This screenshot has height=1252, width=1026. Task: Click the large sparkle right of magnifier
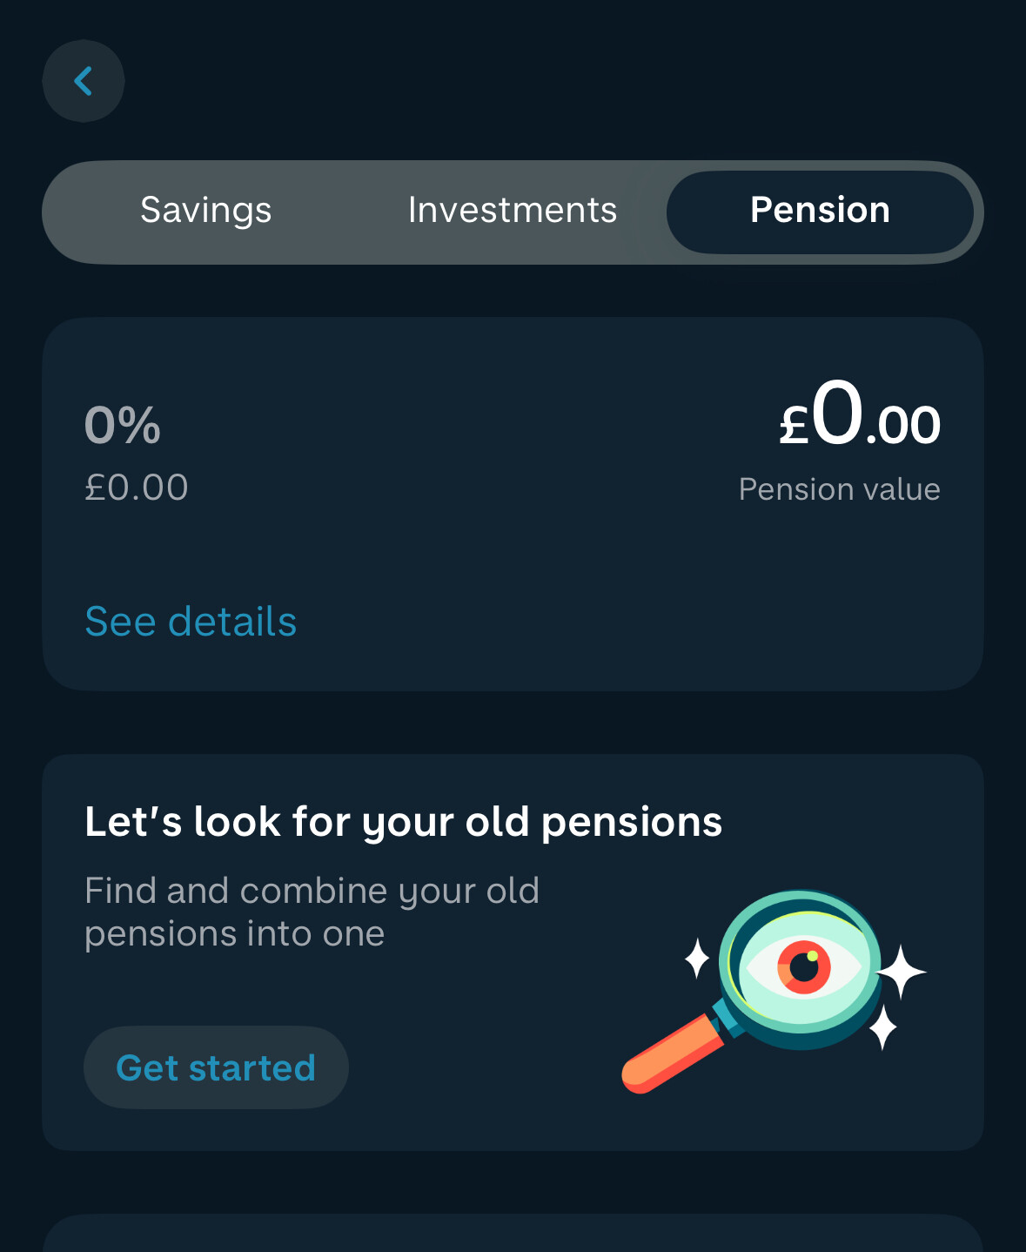pos(902,971)
